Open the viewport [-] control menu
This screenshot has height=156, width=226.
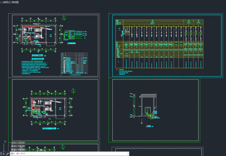pos(1,2)
